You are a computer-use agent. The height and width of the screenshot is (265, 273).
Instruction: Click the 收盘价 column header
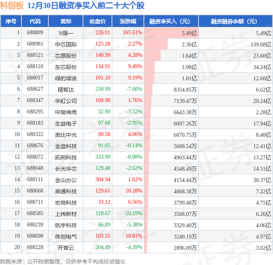[x=97, y=21]
